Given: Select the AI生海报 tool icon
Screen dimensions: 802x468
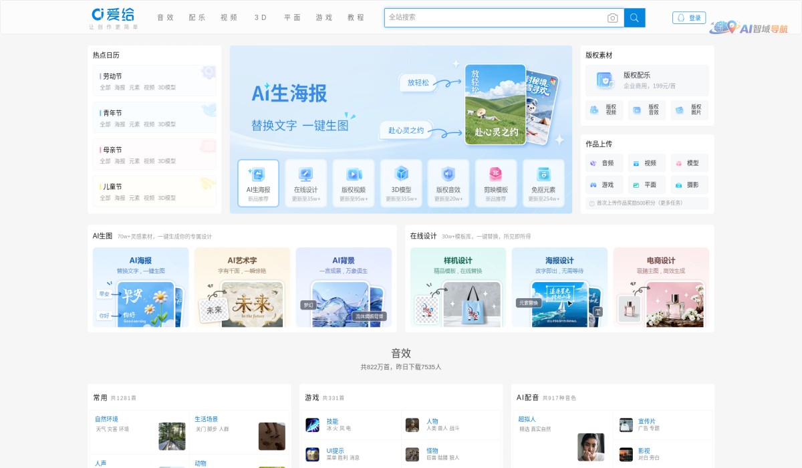Looking at the screenshot, I should [x=257, y=174].
